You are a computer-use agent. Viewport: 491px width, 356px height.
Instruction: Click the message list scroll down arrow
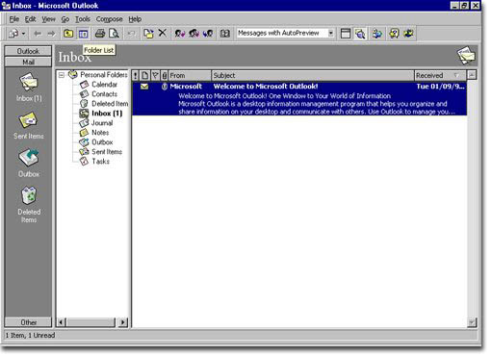tap(472, 322)
